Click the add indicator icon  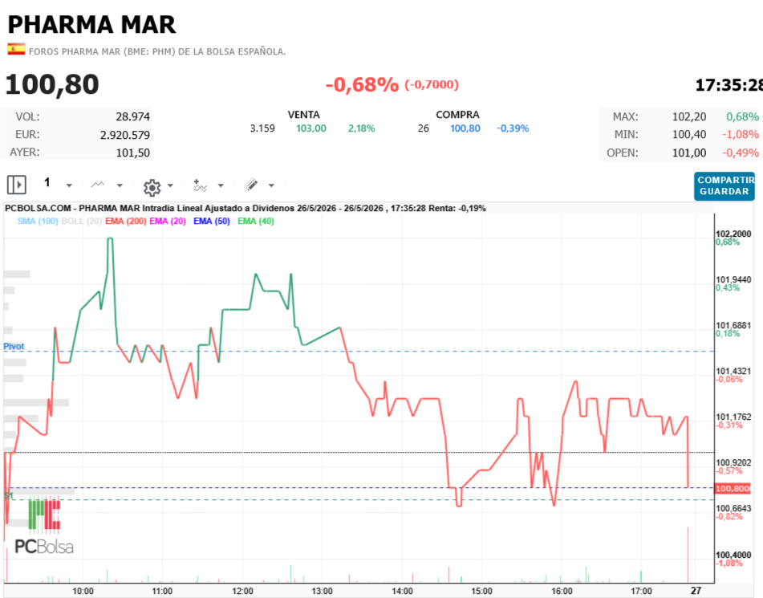200,185
